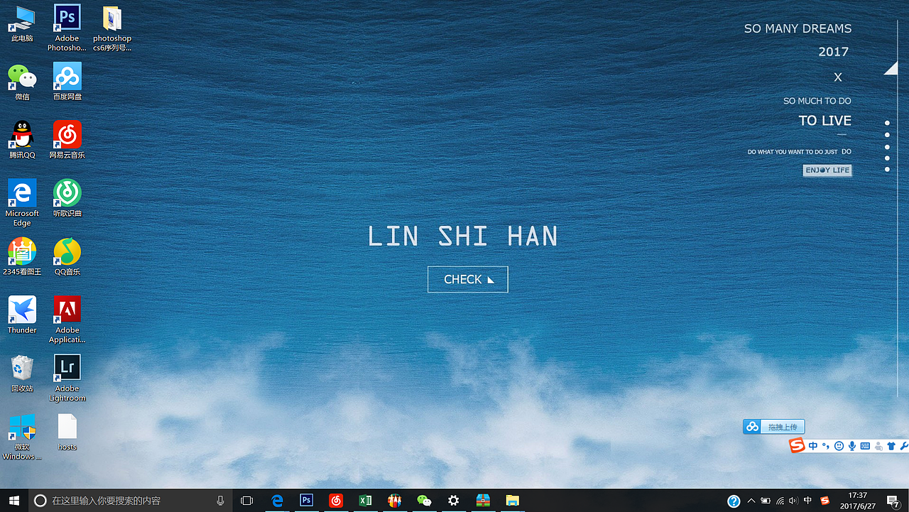Open the Tencent QQ desktop icon

tap(22, 135)
